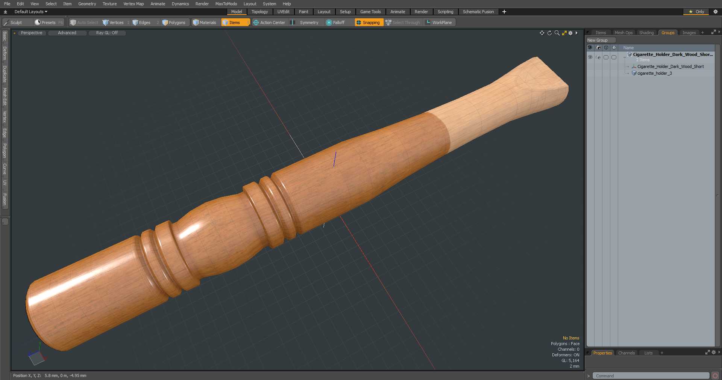The height and width of the screenshot is (380, 722).
Task: Activate Items selection mode
Action: (235, 23)
